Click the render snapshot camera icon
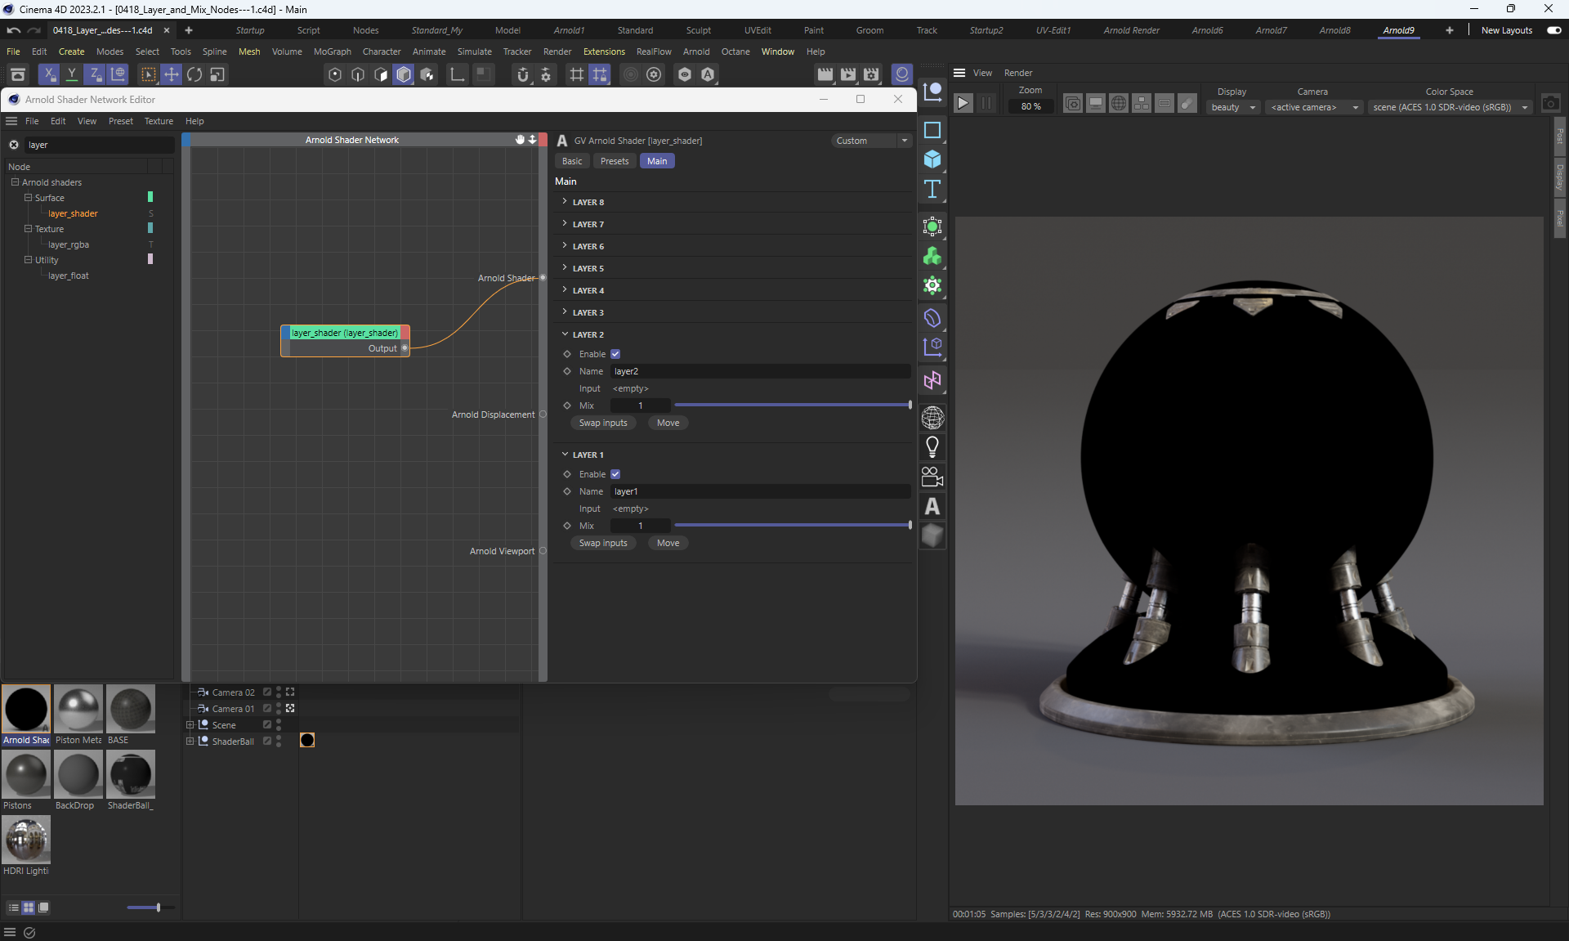The height and width of the screenshot is (941, 1569). point(1550,103)
